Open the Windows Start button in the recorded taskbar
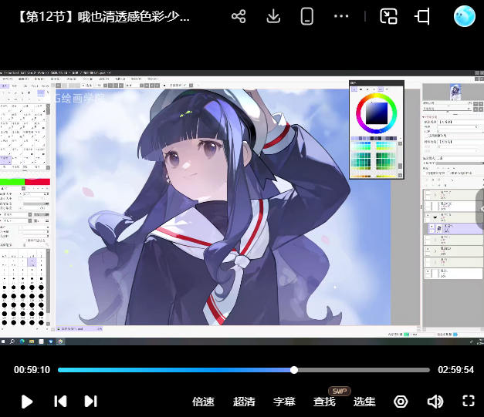Viewport: 484px width, 417px height. 3,341
